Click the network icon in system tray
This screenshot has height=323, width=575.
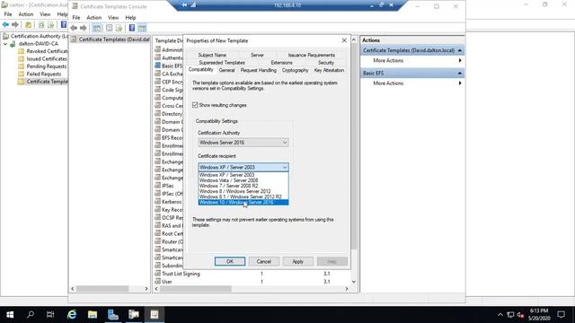point(510,315)
